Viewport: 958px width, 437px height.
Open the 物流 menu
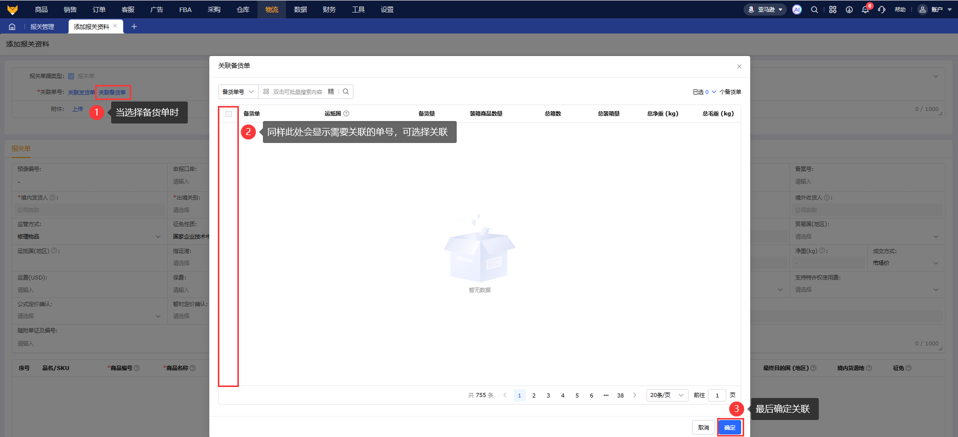pos(272,9)
